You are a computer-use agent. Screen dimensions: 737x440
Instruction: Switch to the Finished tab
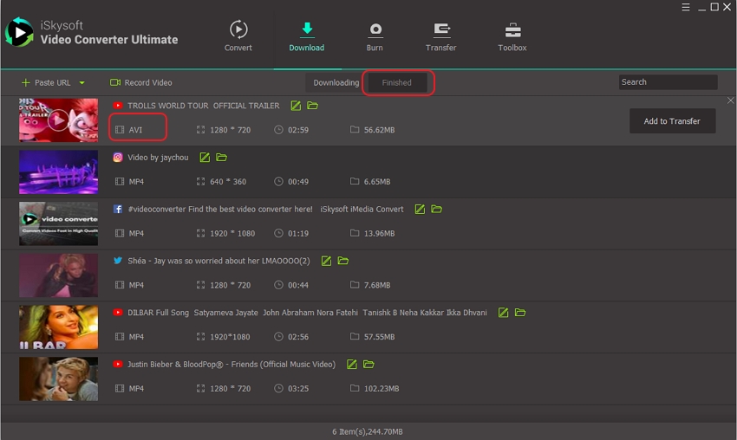[397, 83]
